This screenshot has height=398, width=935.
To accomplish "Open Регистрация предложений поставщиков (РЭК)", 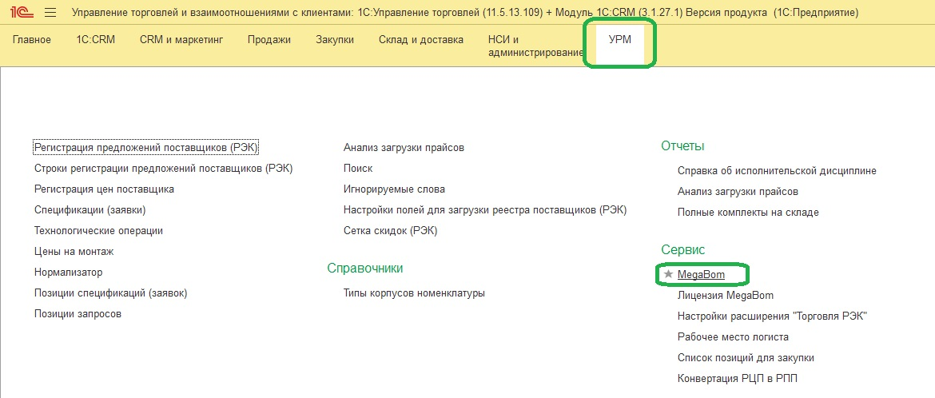I will coord(147,147).
